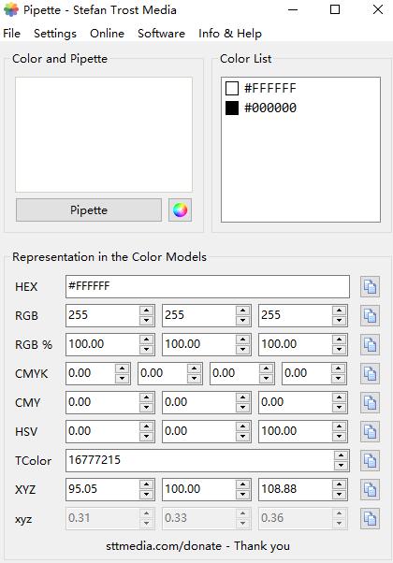Open the Settings menu
Viewport: 393px width, 563px height.
tap(55, 34)
